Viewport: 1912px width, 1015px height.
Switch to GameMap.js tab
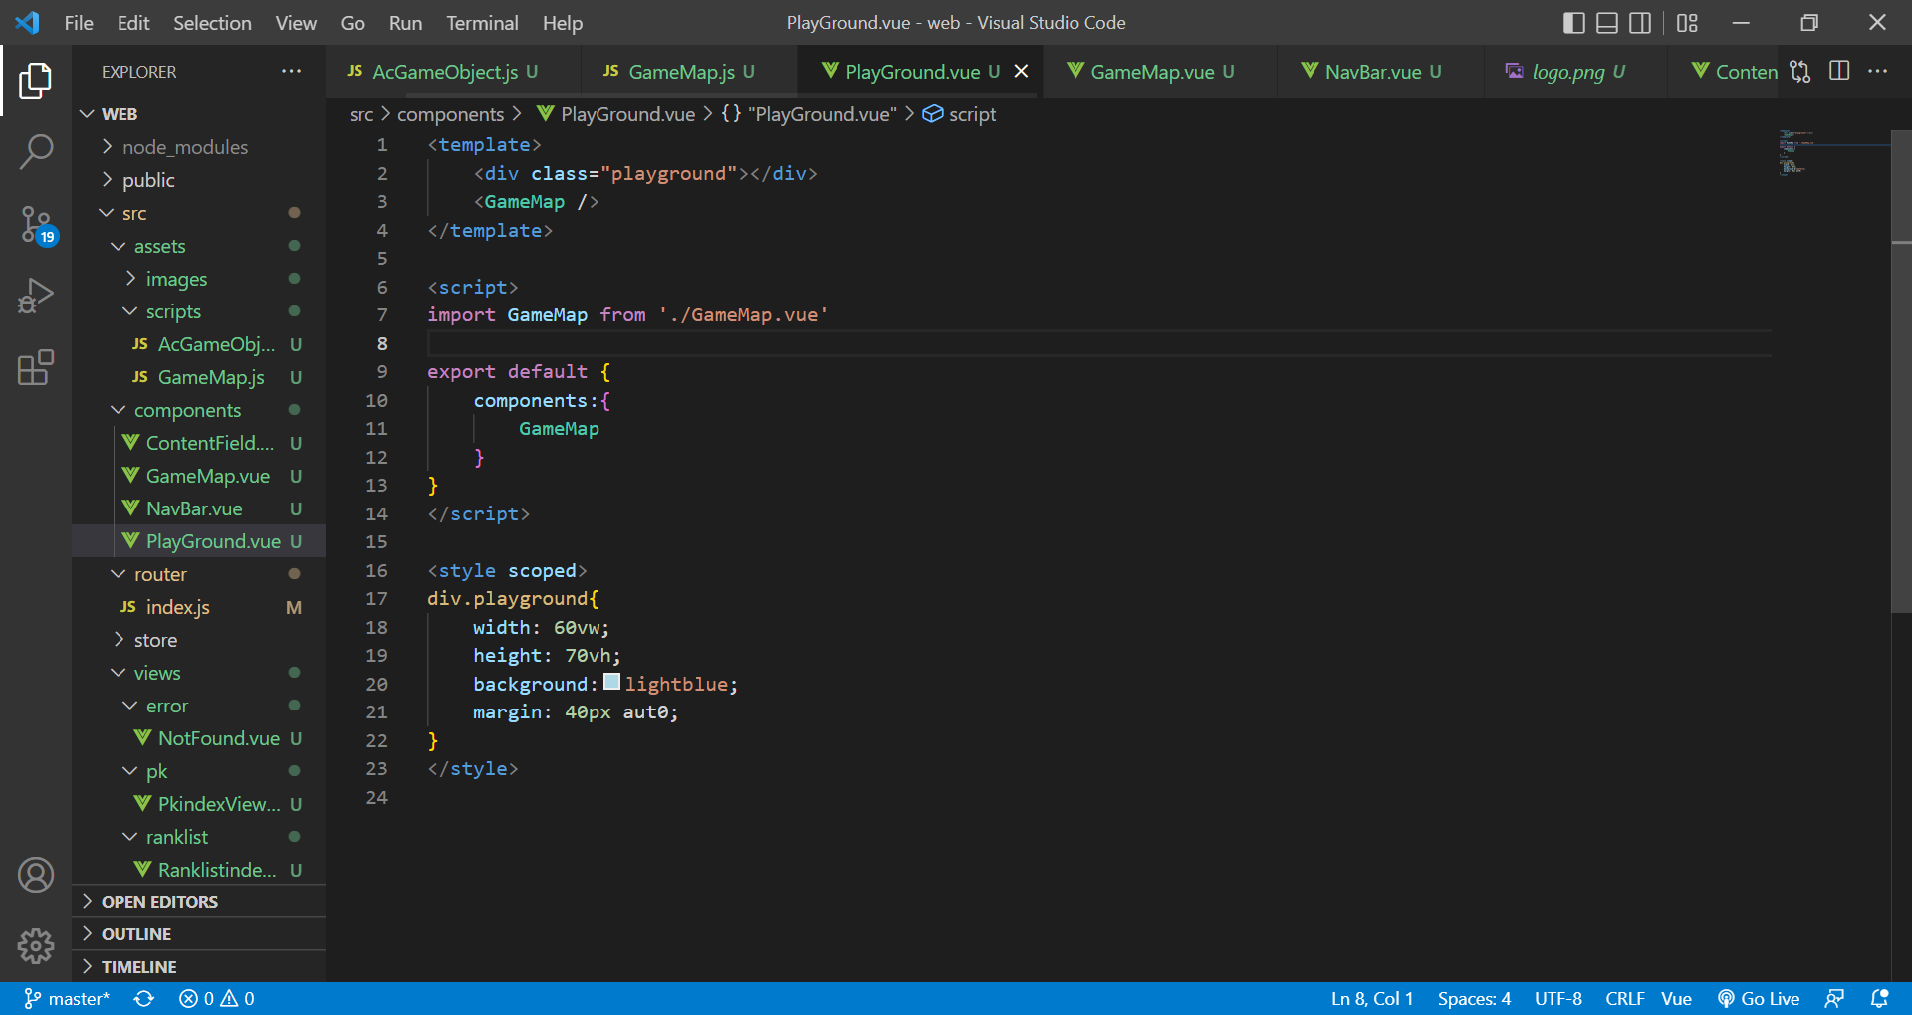689,71
